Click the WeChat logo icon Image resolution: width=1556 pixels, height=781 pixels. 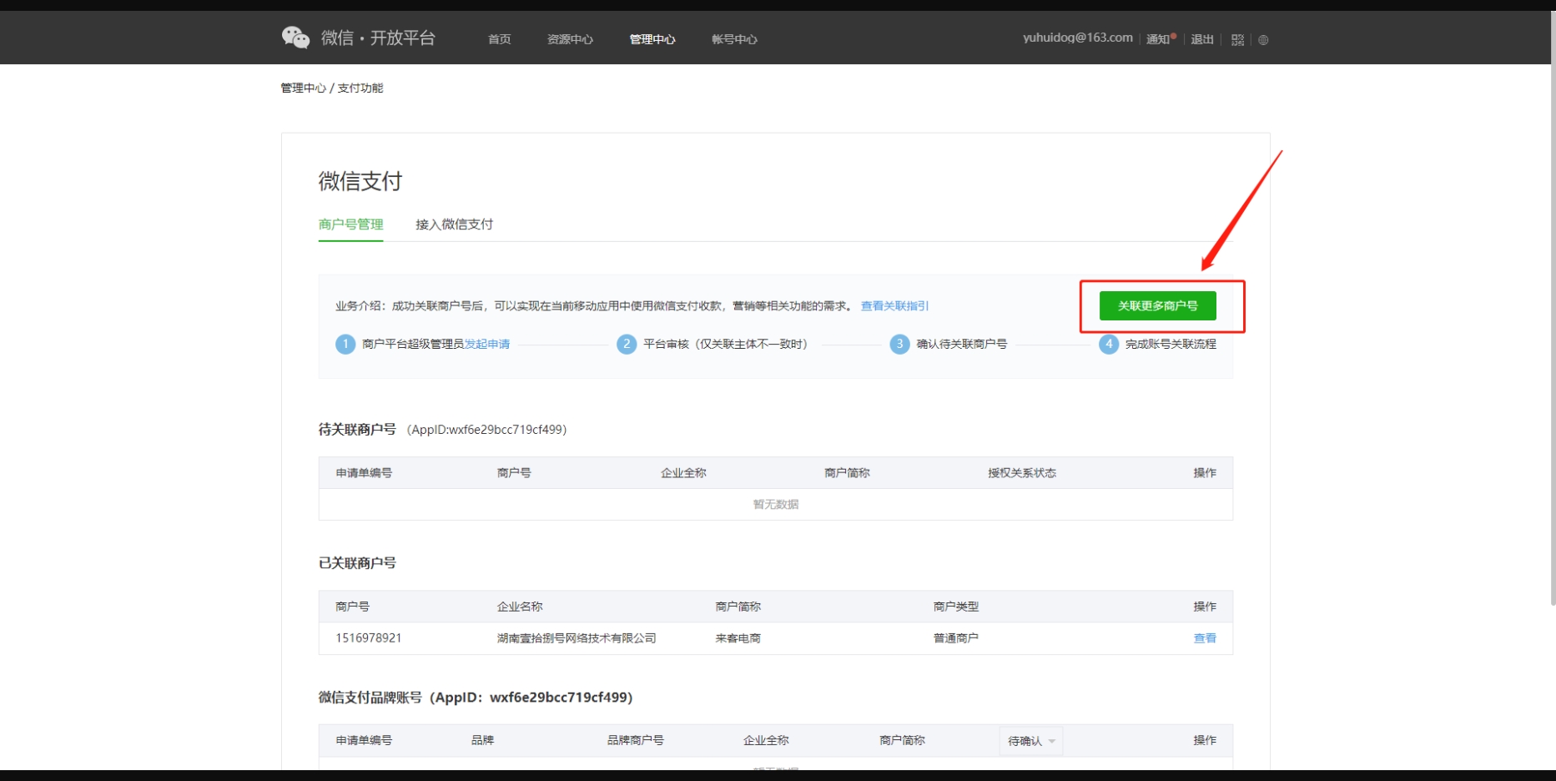(295, 38)
